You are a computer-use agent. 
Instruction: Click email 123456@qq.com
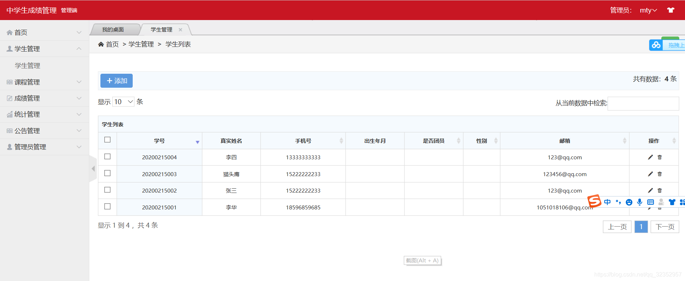coord(564,174)
